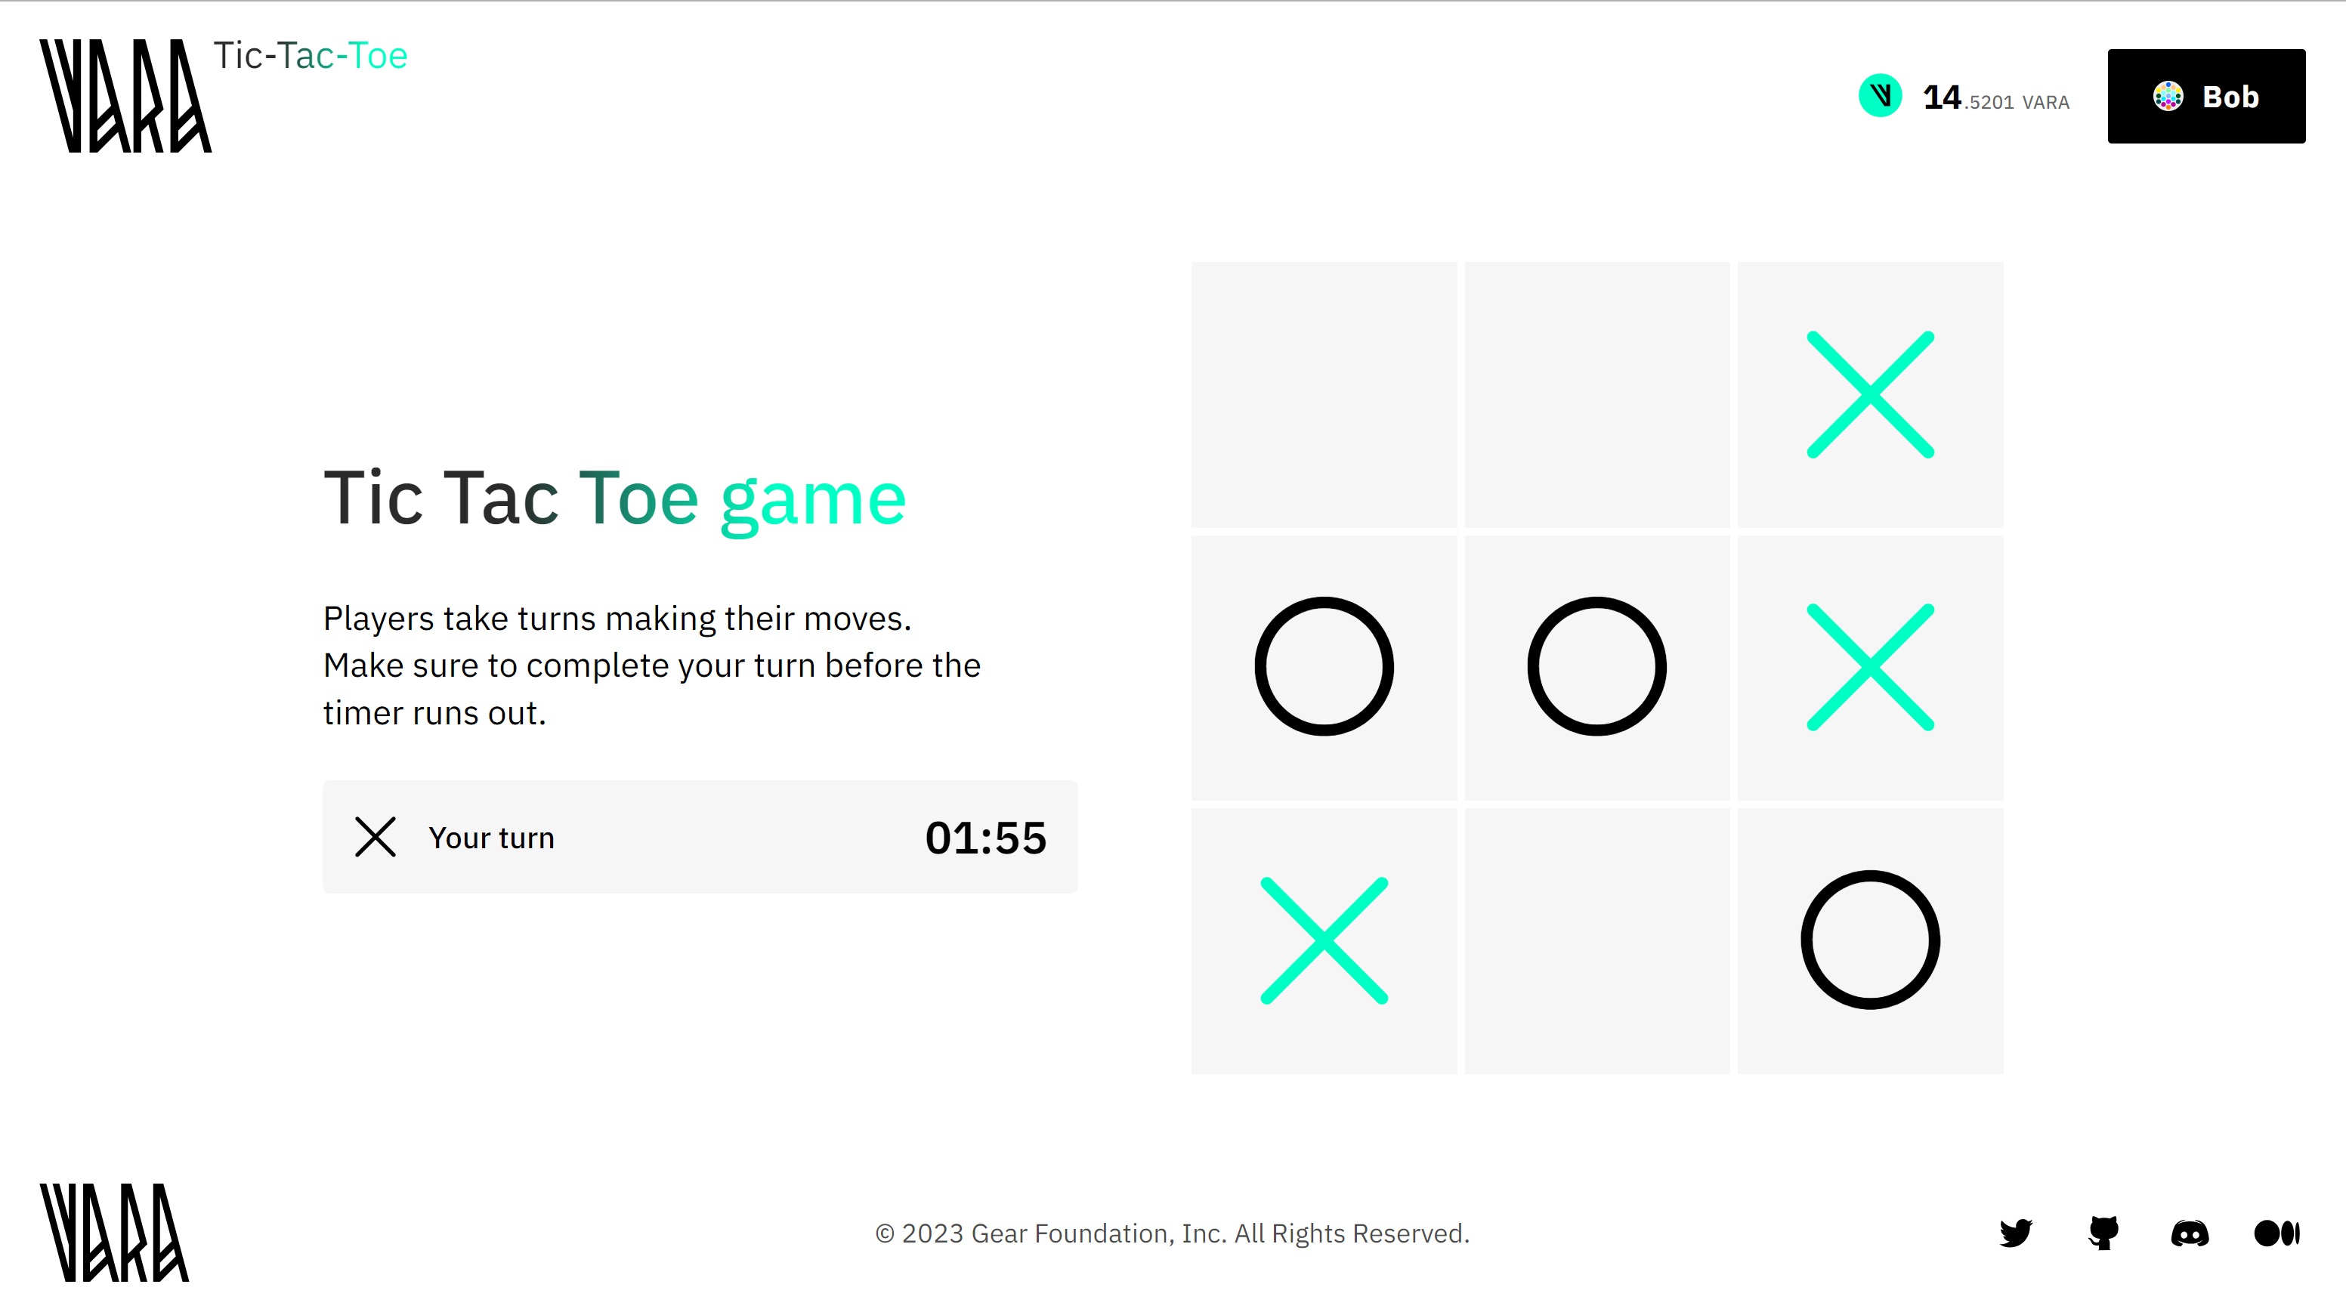
Task: Click the Gear Foundation copyright link
Action: coord(1171,1233)
